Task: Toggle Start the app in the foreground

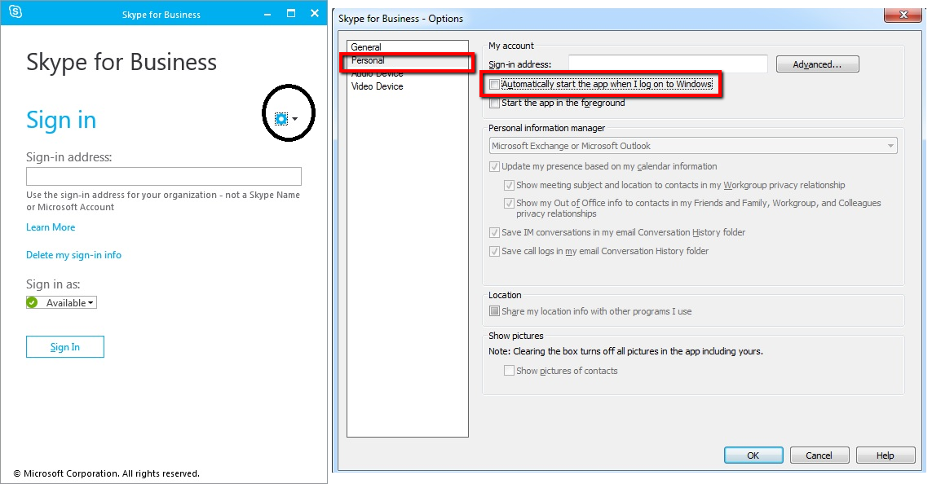Action: (x=494, y=103)
